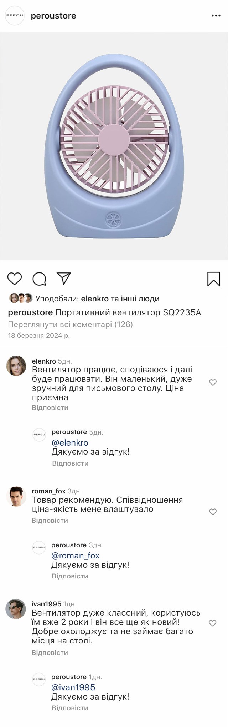Like the post with the heart icon

(x=15, y=279)
